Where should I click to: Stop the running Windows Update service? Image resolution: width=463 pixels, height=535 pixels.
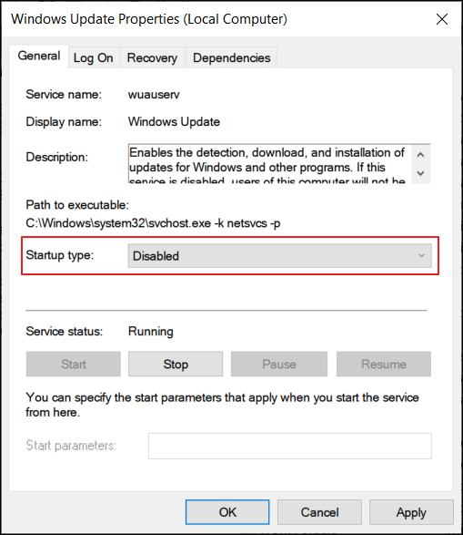click(x=176, y=364)
